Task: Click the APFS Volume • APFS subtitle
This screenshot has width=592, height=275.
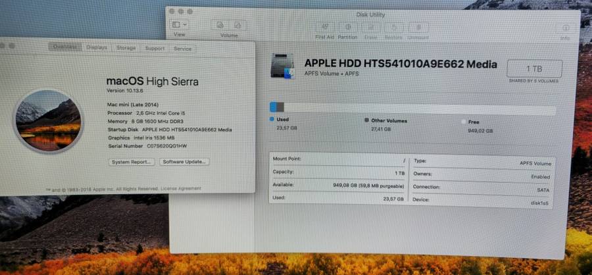Action: point(332,74)
